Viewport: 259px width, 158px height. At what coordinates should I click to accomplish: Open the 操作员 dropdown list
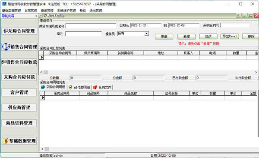146,33
